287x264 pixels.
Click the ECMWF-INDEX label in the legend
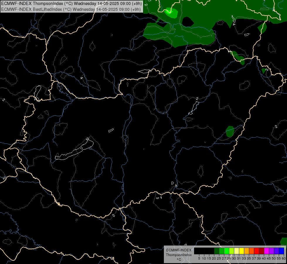[179, 250]
